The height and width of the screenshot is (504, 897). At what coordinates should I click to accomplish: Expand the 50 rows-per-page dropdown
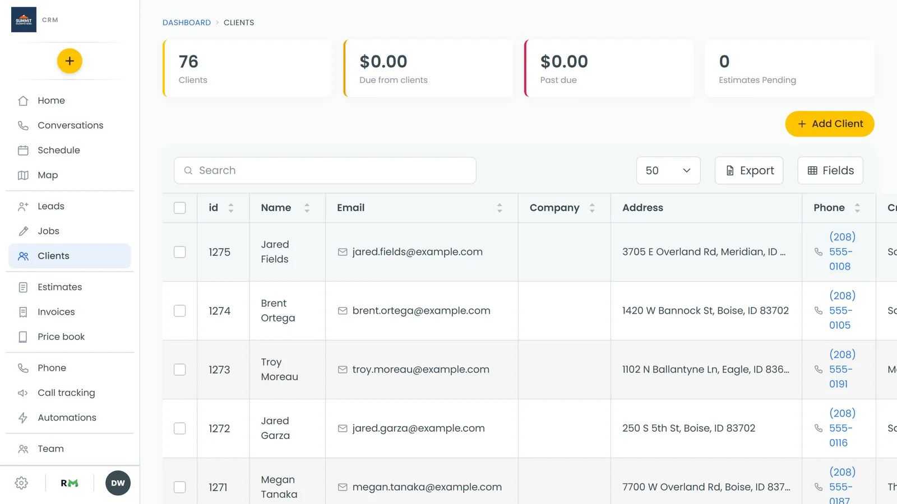668,170
